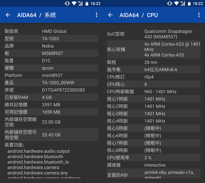Open the three-dot overflow menu on 系統 screen
205x183 pixels.
click(x=97, y=15)
